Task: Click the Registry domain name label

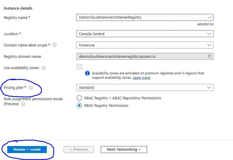Action: 23,57
